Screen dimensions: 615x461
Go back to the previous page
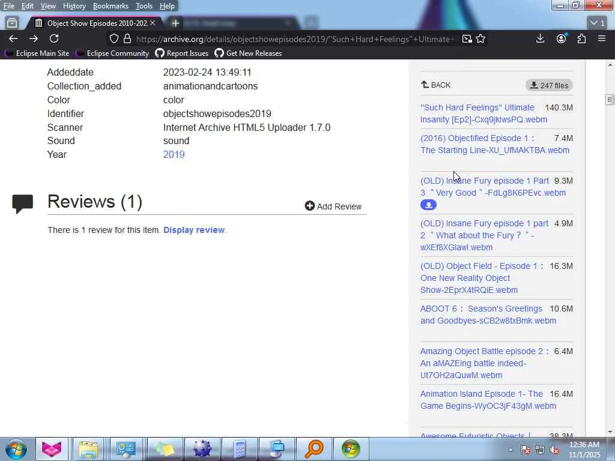pos(13,38)
